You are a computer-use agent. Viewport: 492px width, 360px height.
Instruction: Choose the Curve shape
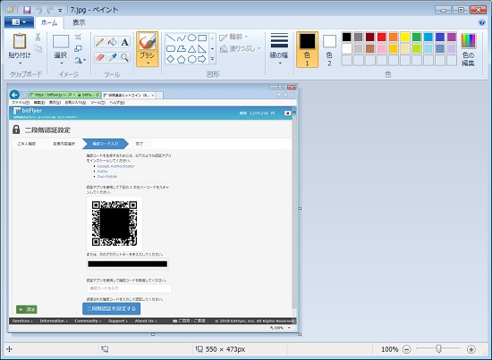coord(181,38)
